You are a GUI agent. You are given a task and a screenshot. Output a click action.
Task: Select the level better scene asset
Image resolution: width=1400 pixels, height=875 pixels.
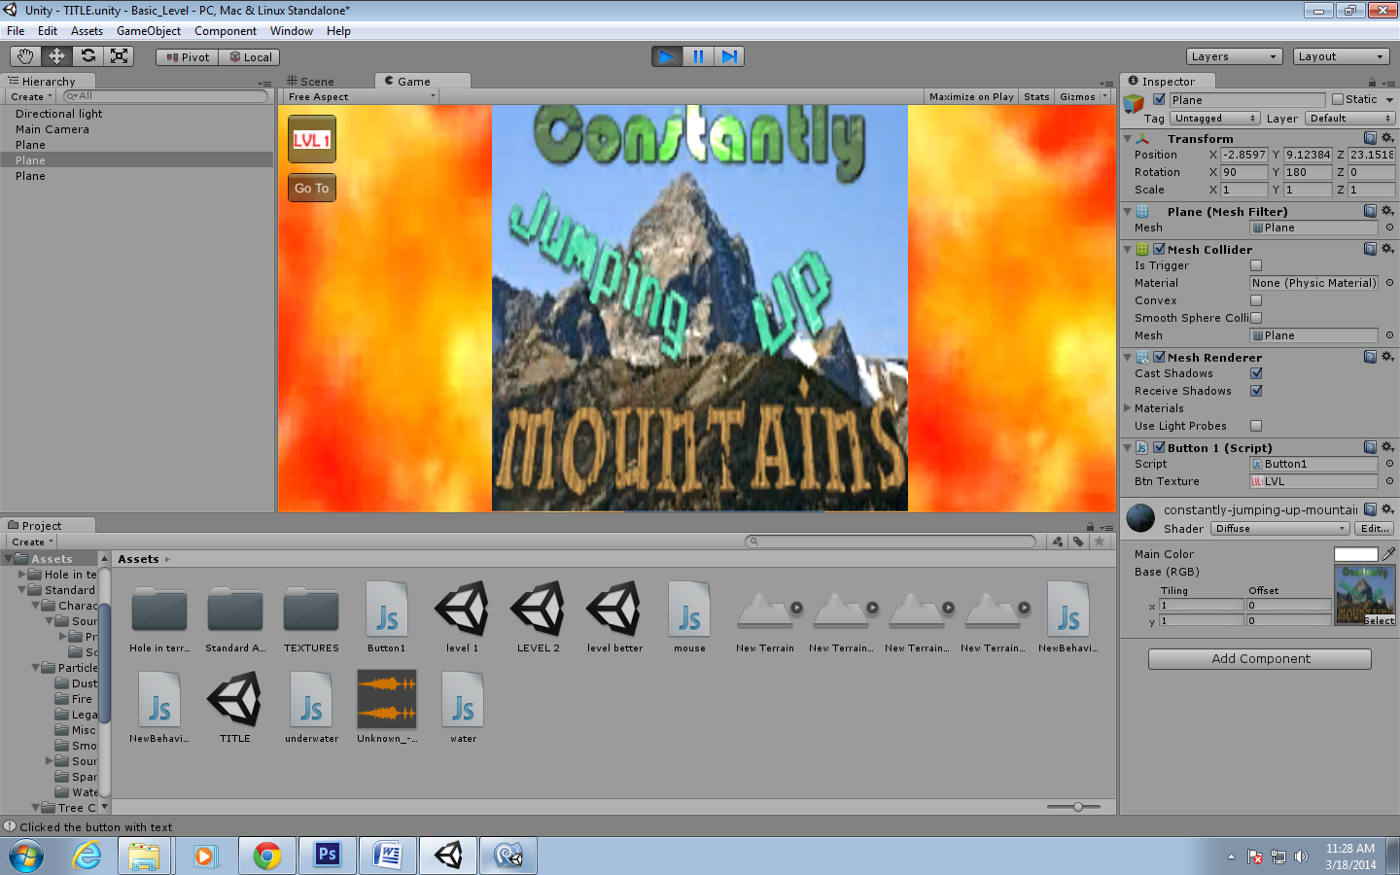(x=614, y=616)
